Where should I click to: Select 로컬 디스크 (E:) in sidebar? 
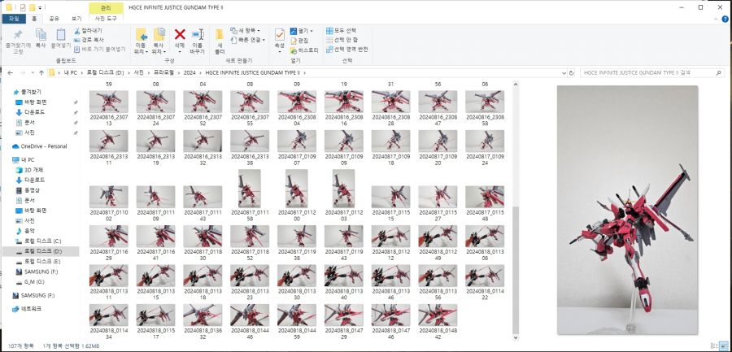click(37, 262)
